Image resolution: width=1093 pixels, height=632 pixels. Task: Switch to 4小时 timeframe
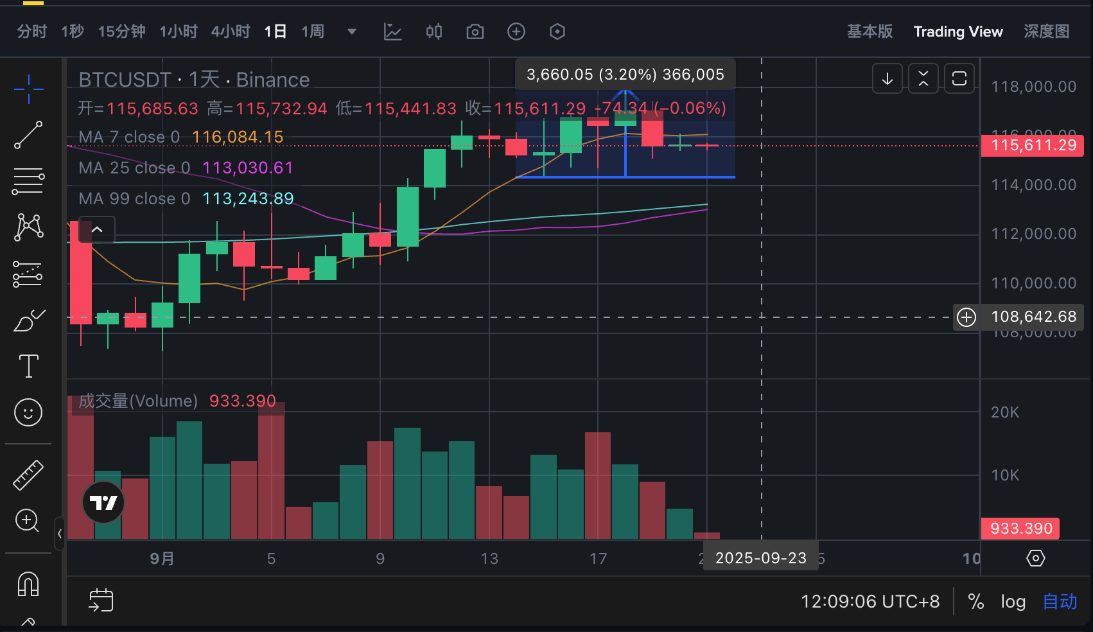[230, 31]
